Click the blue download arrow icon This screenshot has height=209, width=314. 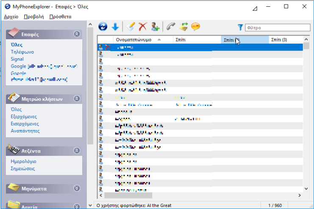point(115,27)
